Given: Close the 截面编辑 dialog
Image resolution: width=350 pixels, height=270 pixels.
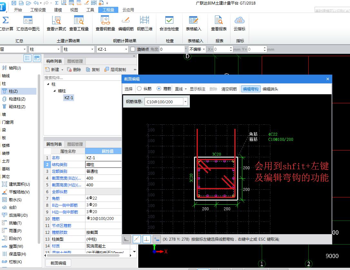Looking at the screenshot, I should pyautogui.click(x=328, y=79).
